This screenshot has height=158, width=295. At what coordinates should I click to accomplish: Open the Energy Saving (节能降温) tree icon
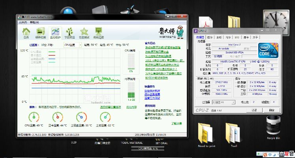click(x=69, y=32)
